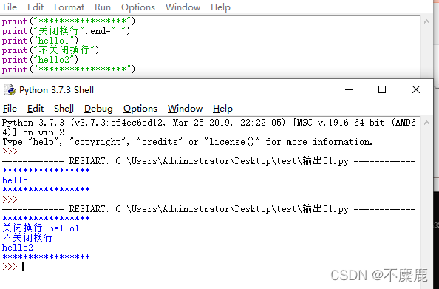Viewport: 439px width, 289px height.
Task: Open Edit menu in Python Shell window
Action: tap(35, 109)
